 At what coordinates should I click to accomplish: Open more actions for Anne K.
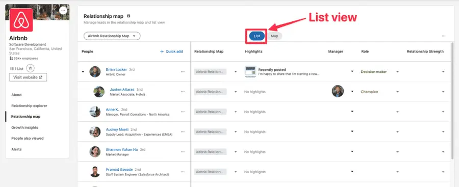(x=183, y=112)
